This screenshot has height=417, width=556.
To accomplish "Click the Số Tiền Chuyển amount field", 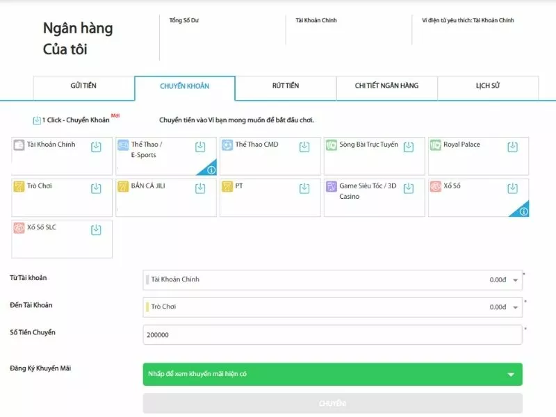I will pos(332,335).
